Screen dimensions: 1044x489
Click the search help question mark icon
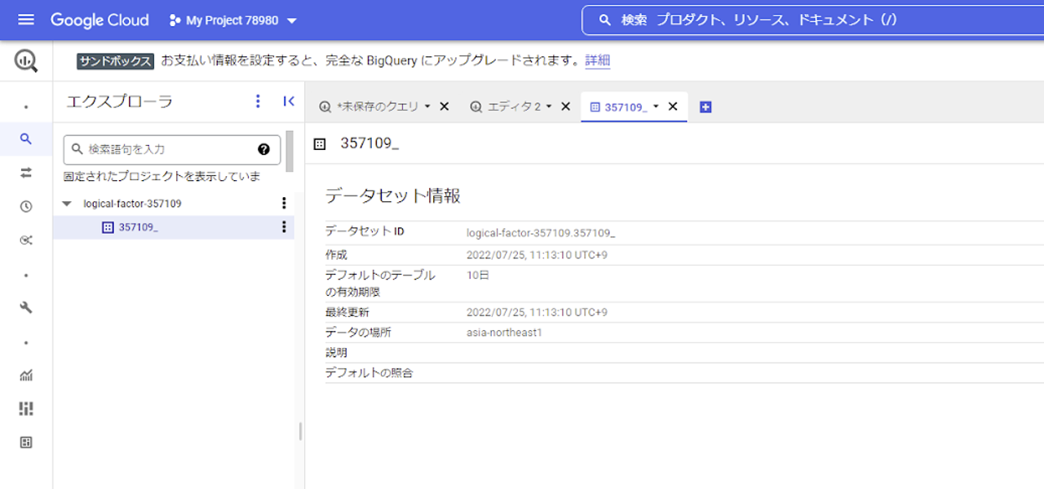[263, 149]
